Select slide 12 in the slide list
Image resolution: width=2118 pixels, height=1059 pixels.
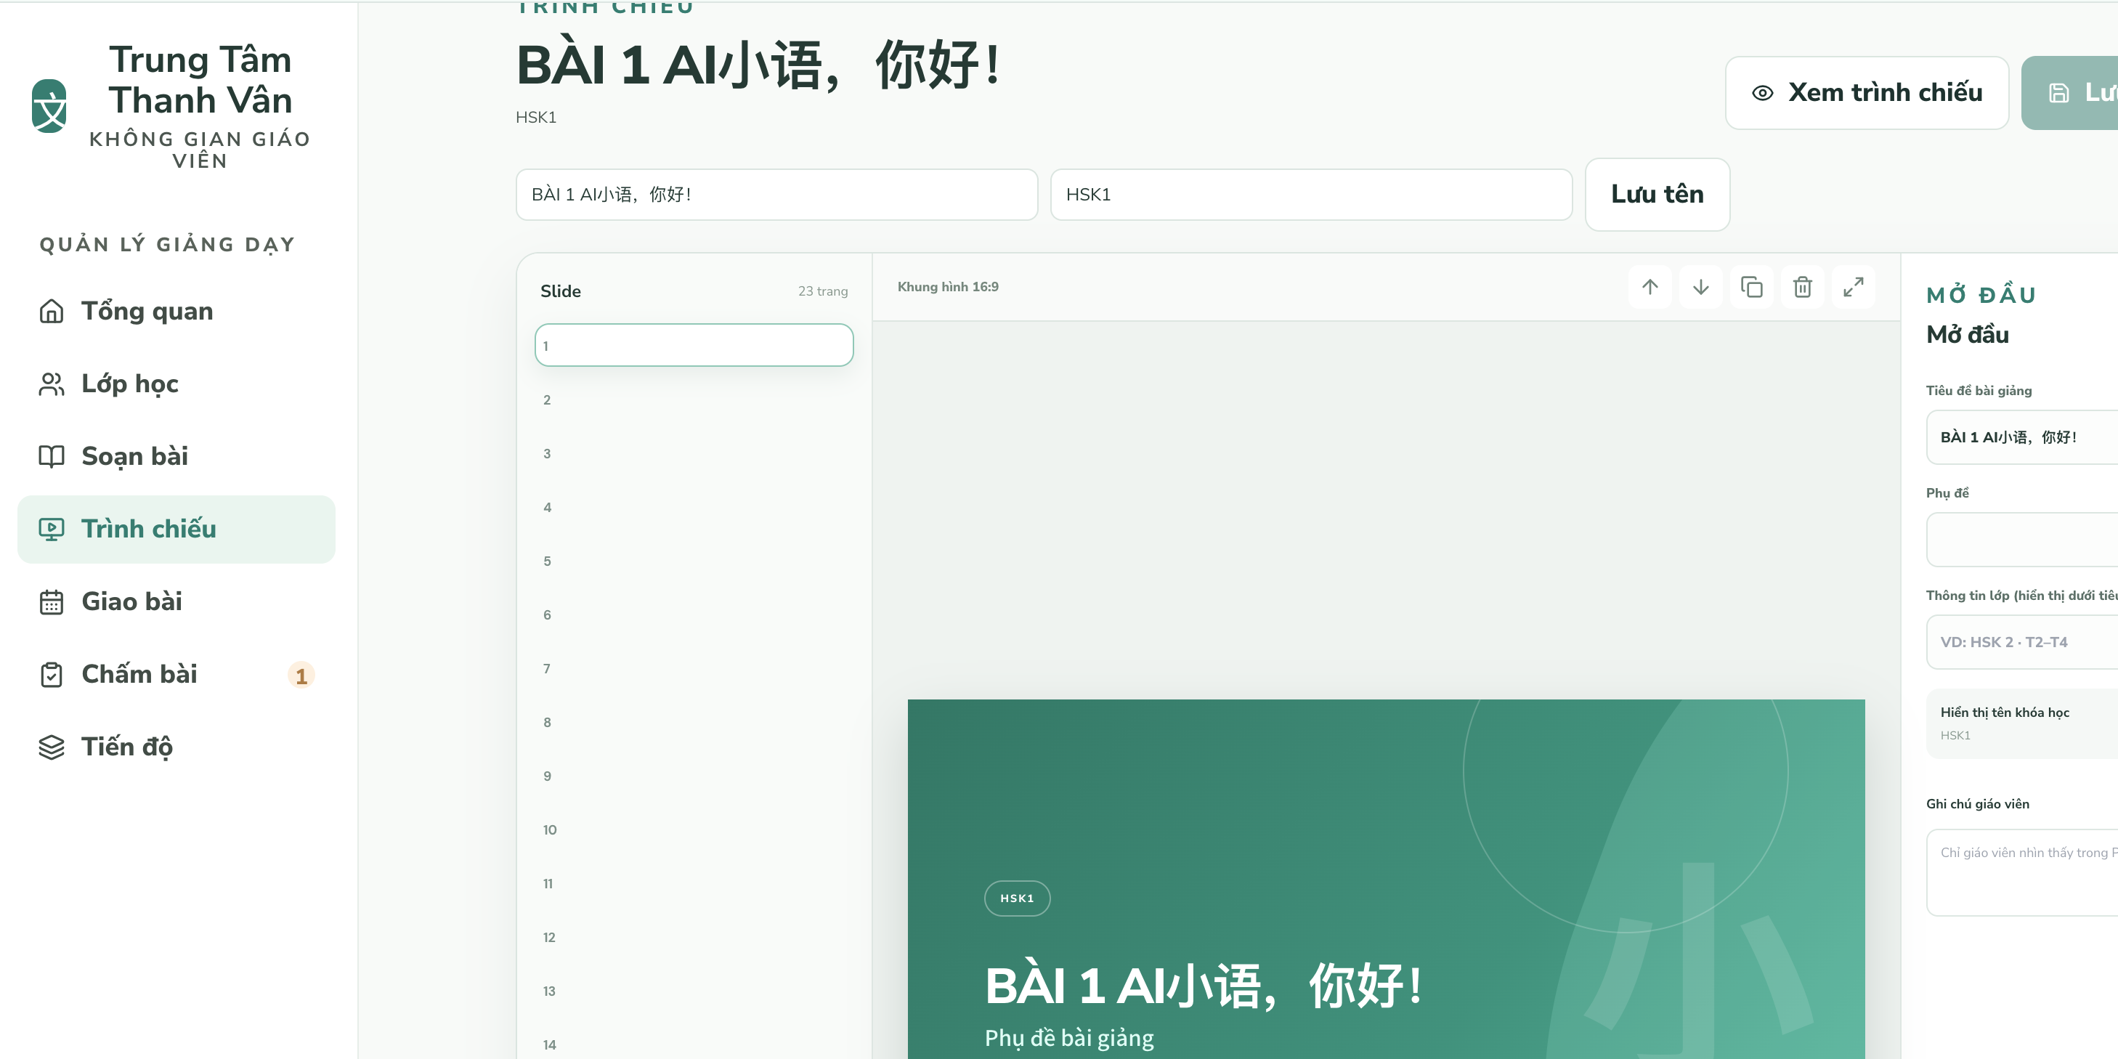click(694, 937)
